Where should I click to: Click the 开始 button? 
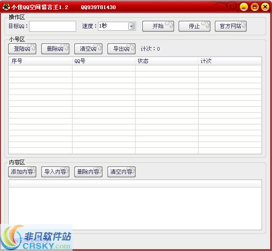pyautogui.click(x=158, y=26)
